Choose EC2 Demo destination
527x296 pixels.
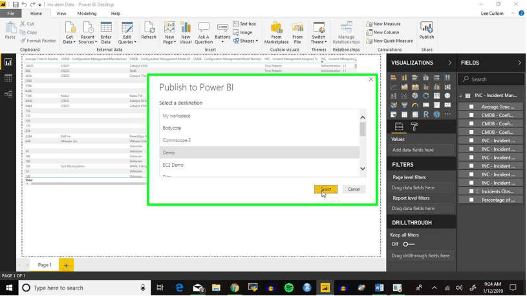pyautogui.click(x=259, y=165)
